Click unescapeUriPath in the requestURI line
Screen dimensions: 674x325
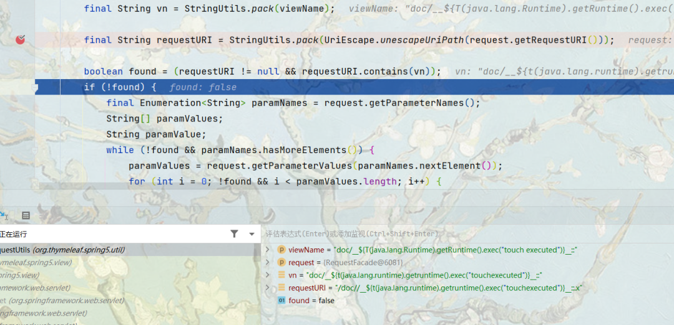tap(422, 40)
